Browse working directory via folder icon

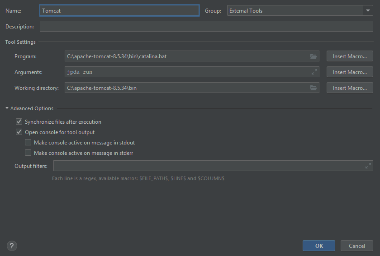click(313, 88)
